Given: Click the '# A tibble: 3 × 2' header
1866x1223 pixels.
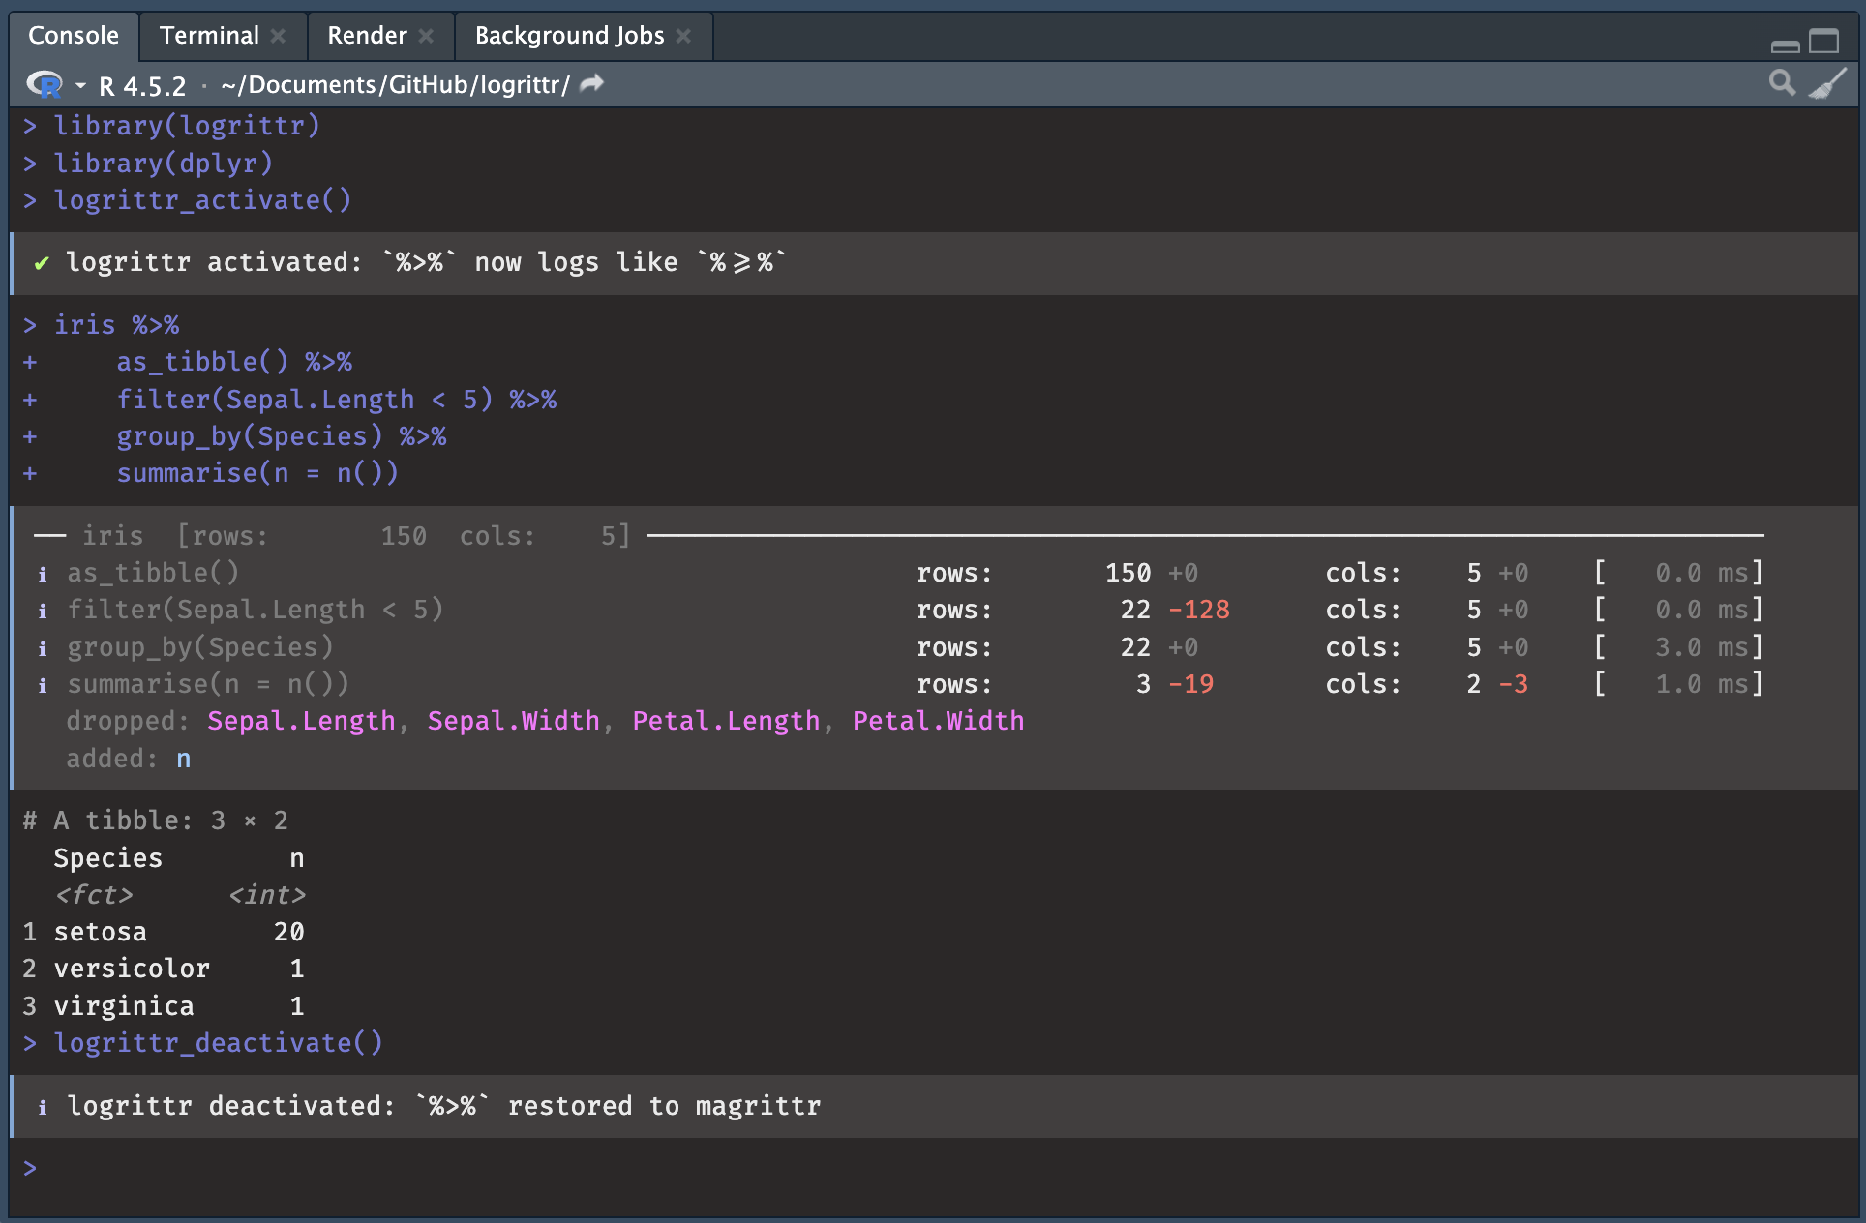Looking at the screenshot, I should 156,820.
